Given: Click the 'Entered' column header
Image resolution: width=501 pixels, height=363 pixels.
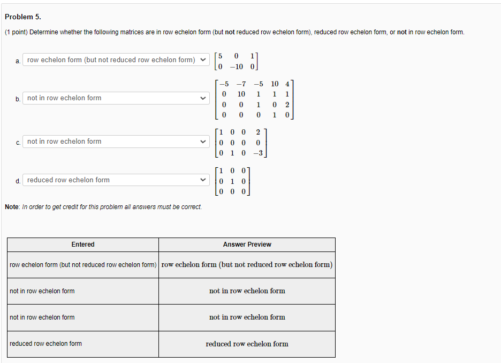Looking at the screenshot, I should coord(82,245).
